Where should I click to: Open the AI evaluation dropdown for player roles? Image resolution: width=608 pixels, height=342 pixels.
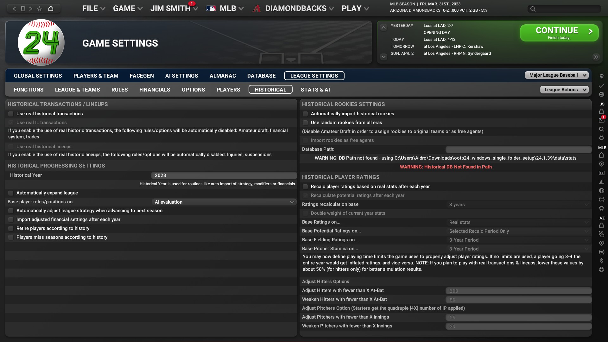[x=224, y=202]
